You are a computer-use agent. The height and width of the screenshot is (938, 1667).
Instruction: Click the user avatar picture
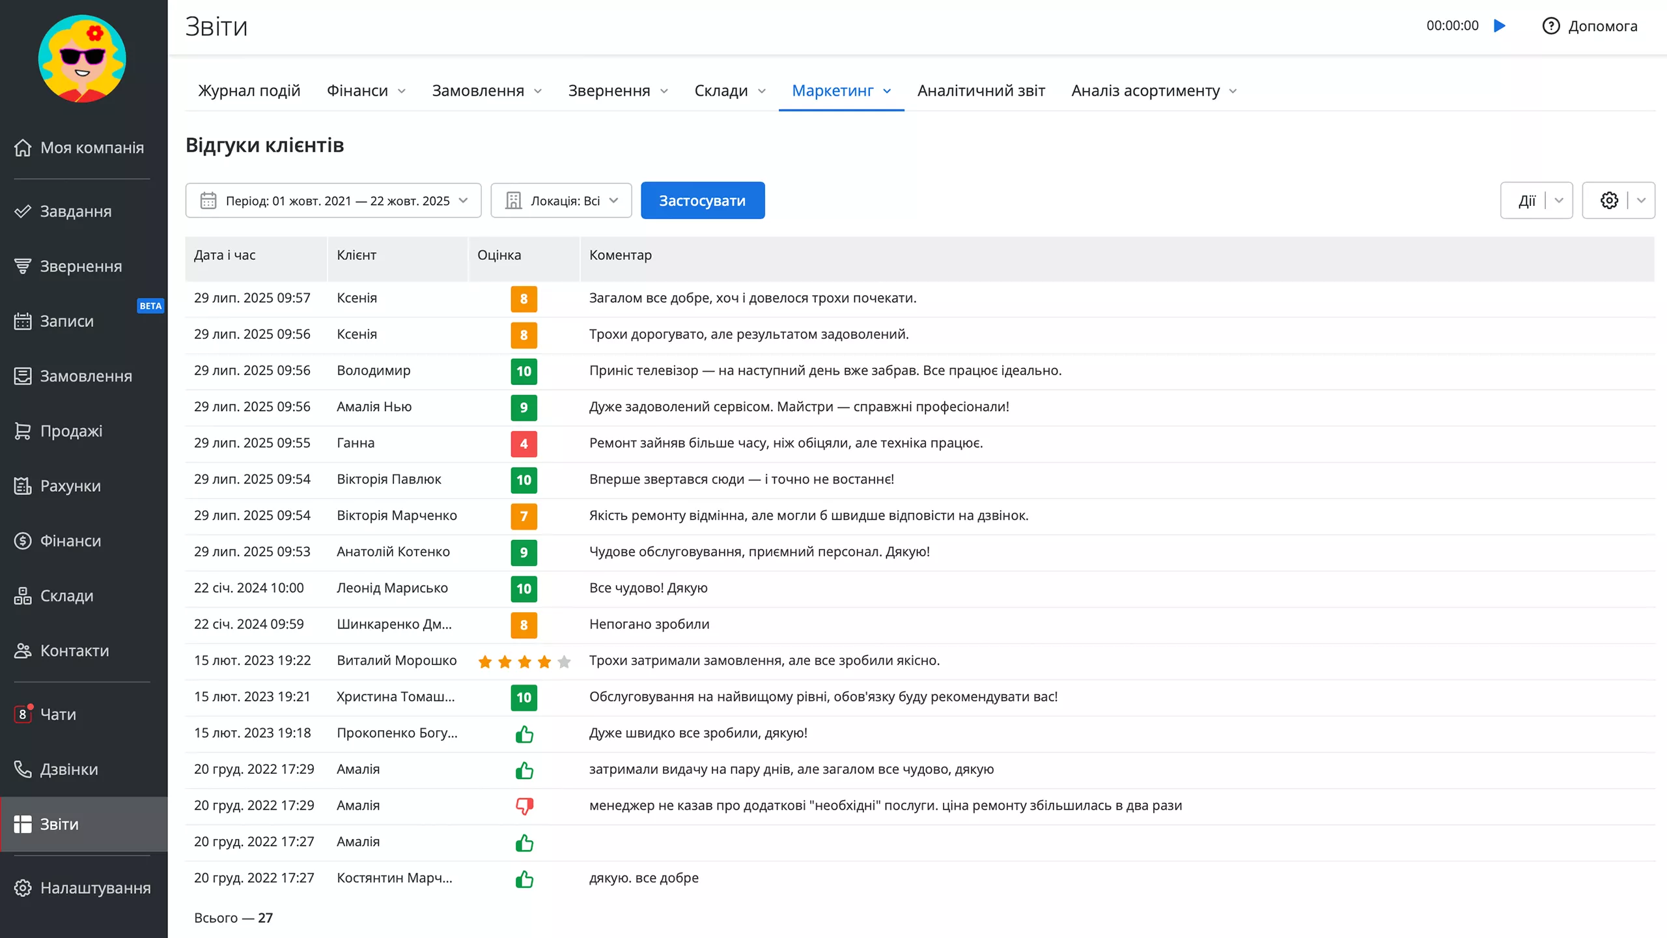click(x=81, y=59)
